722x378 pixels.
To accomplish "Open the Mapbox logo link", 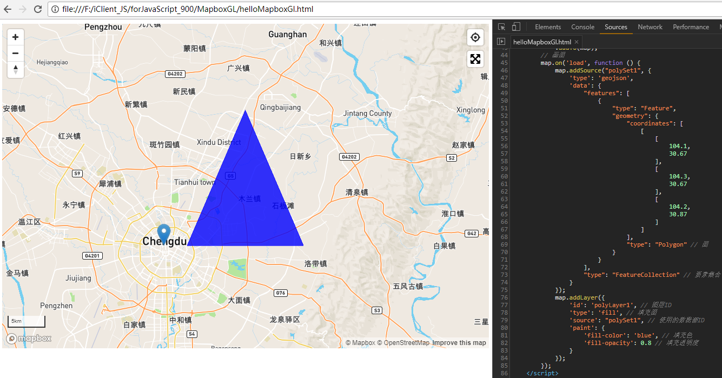I will tap(29, 339).
